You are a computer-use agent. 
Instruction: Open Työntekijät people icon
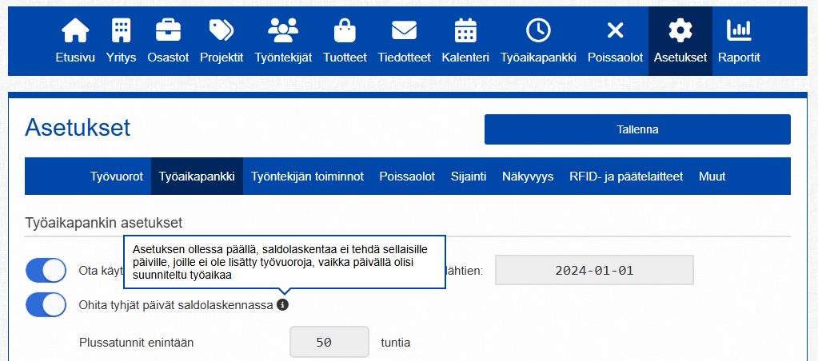[x=283, y=30]
